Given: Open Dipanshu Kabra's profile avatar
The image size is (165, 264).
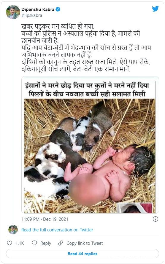Looking at the screenshot, I should click(x=13, y=12).
